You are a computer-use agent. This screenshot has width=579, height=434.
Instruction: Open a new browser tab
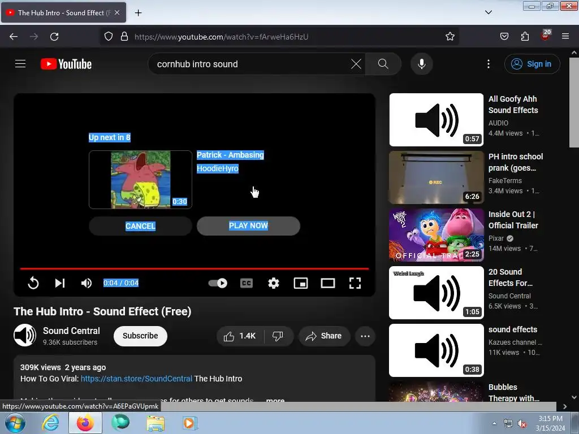click(138, 13)
